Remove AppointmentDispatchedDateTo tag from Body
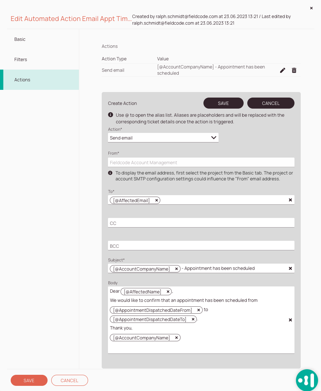The image size is (321, 391). click(x=193, y=319)
